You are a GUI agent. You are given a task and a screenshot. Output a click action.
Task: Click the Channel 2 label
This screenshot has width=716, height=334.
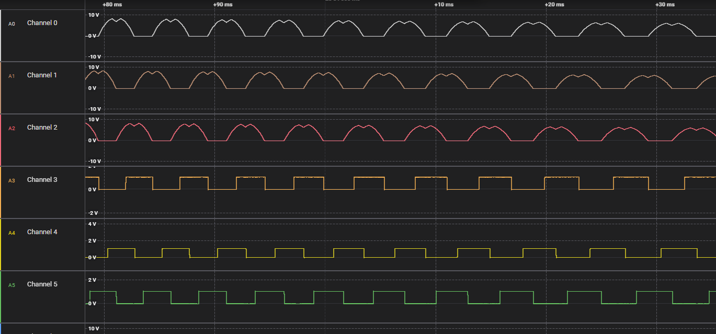pyautogui.click(x=42, y=128)
